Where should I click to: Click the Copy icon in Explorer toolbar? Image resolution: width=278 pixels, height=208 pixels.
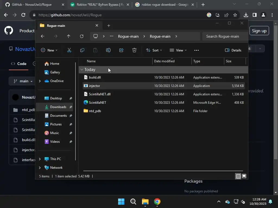82,50
